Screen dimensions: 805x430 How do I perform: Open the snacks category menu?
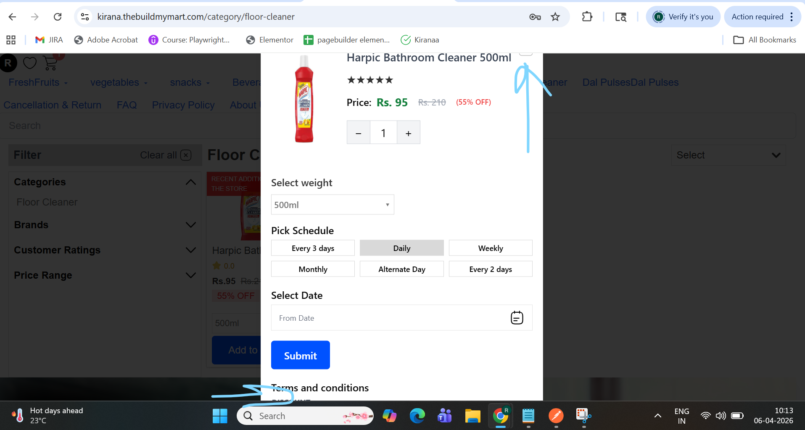[x=190, y=82]
